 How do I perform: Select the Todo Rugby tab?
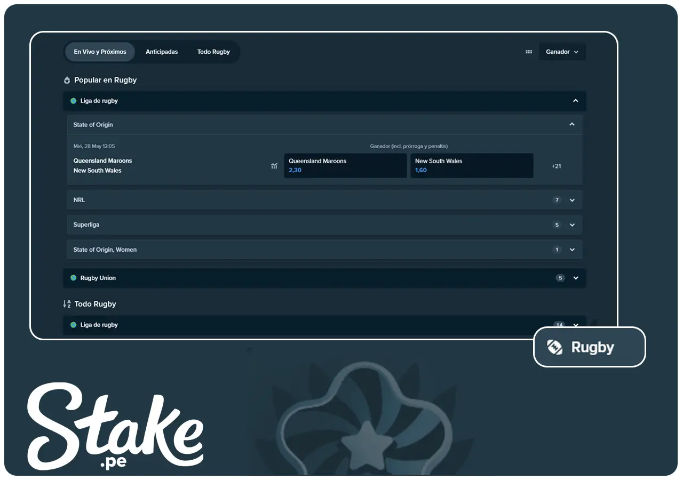[x=213, y=52]
